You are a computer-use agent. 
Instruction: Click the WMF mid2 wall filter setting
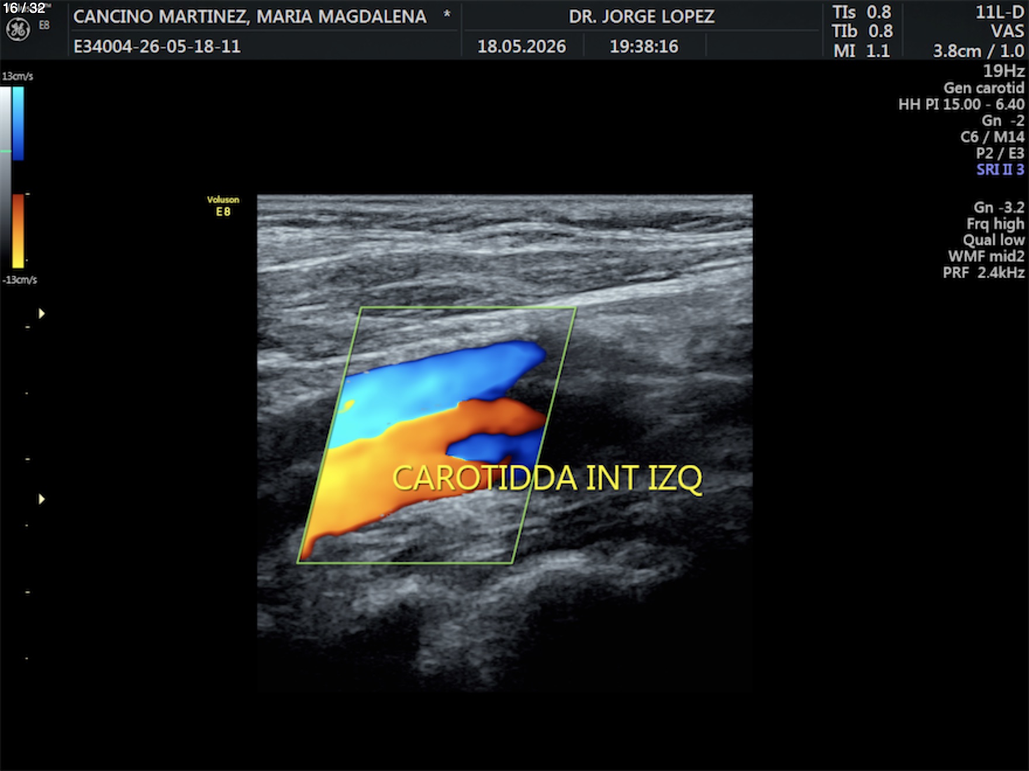[986, 256]
